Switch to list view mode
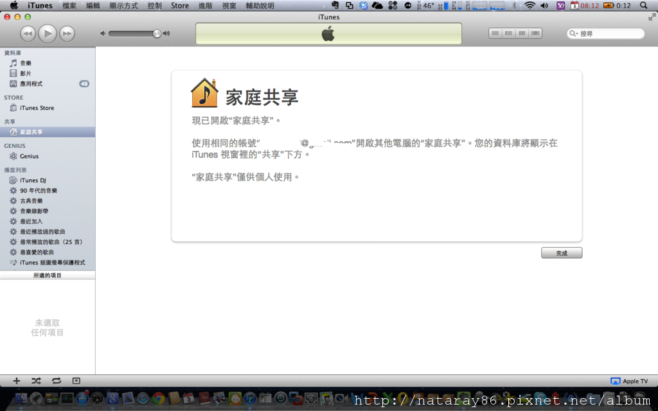Screen dimensions: 658x411 [495, 33]
